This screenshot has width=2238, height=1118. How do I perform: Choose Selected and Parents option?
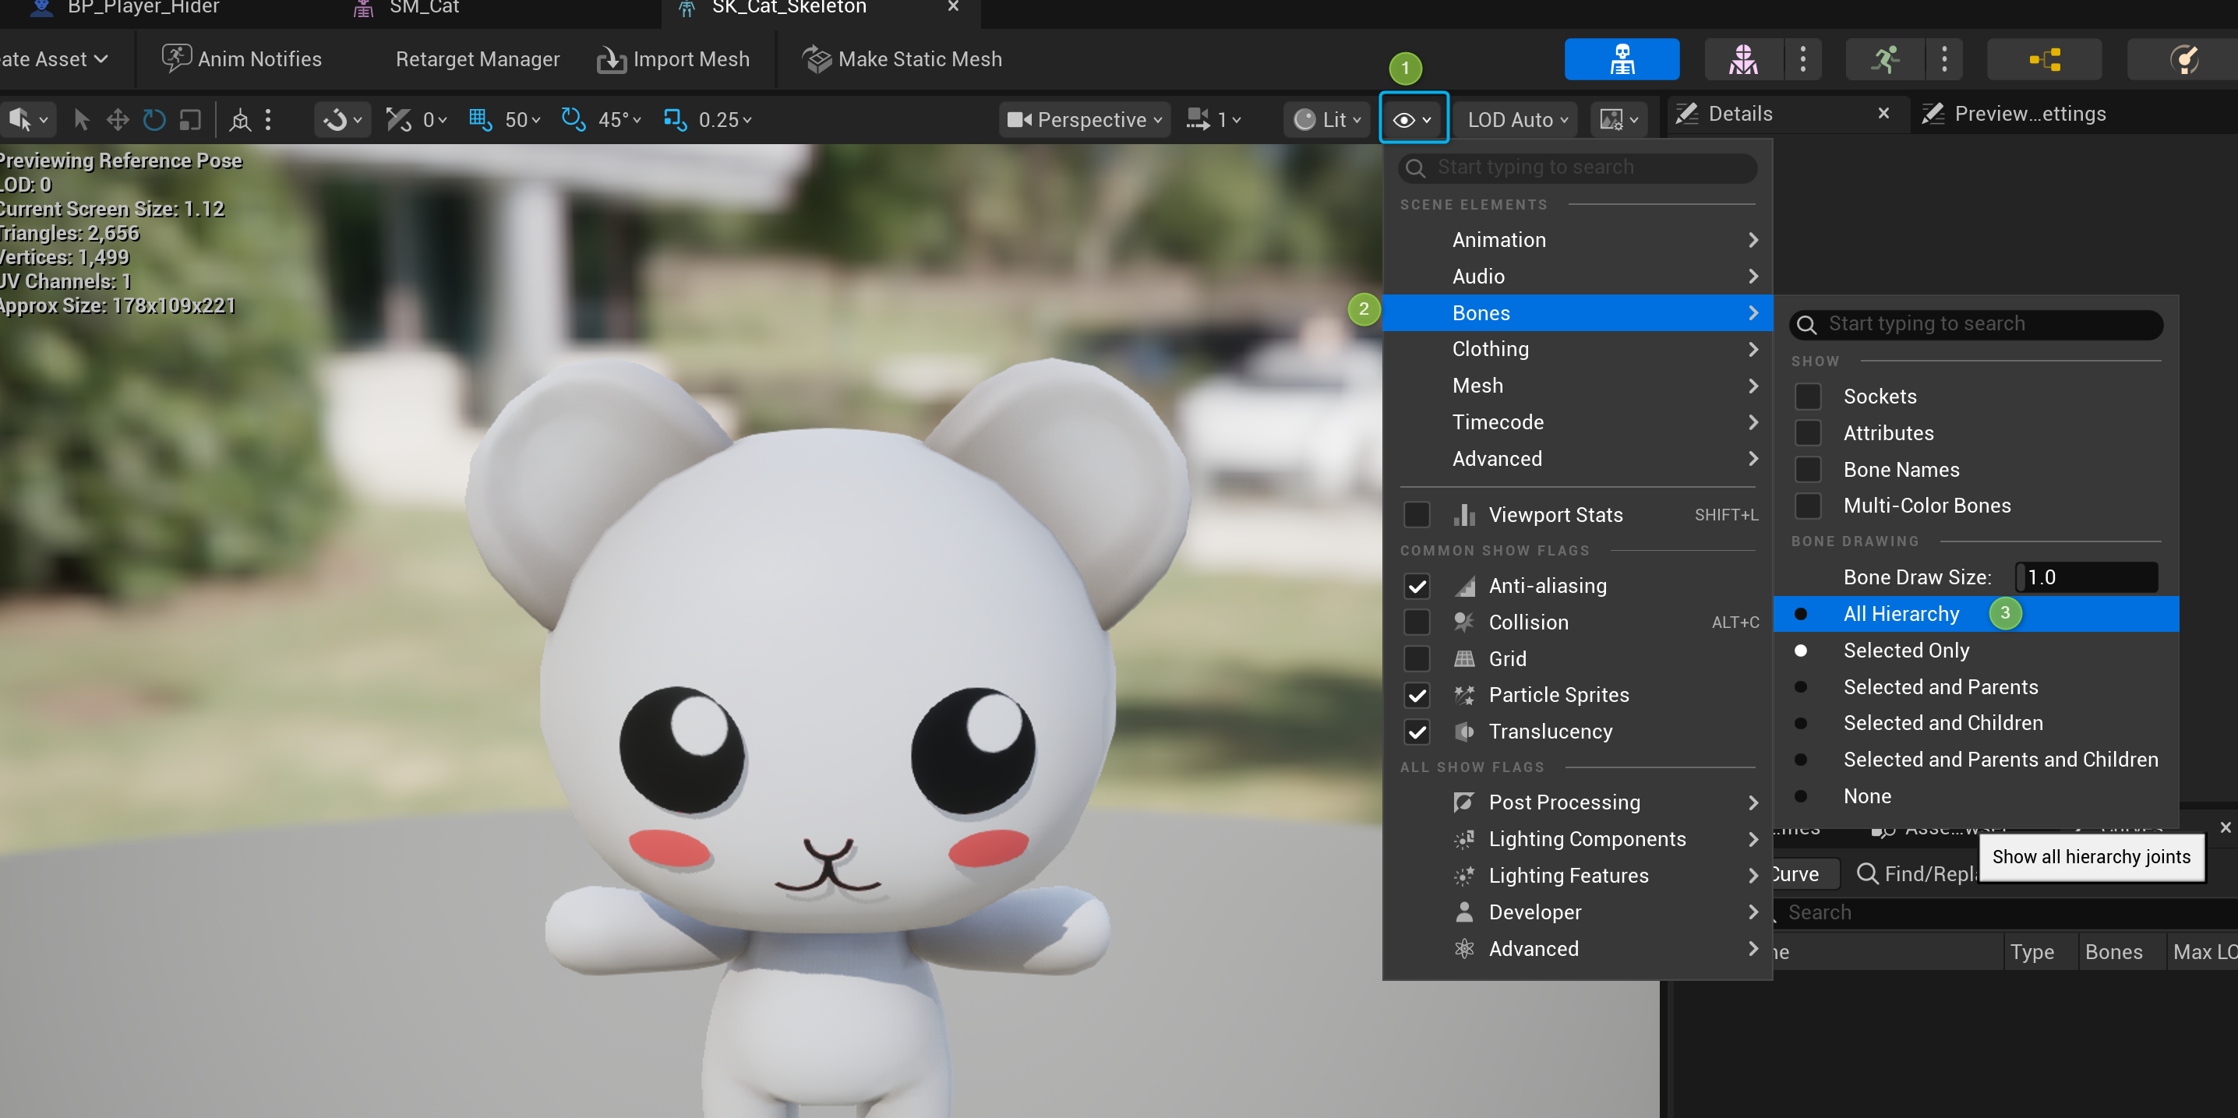point(1975,686)
